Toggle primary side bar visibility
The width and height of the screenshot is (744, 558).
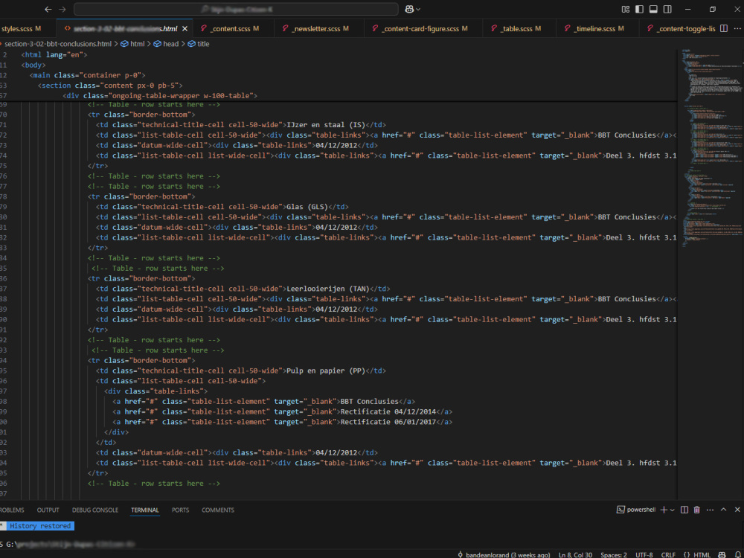pyautogui.click(x=640, y=9)
